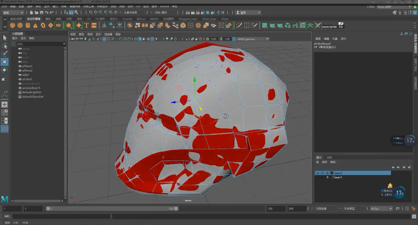
Task: Open the Maya 经典 workspace dropdown
Action: point(394,7)
